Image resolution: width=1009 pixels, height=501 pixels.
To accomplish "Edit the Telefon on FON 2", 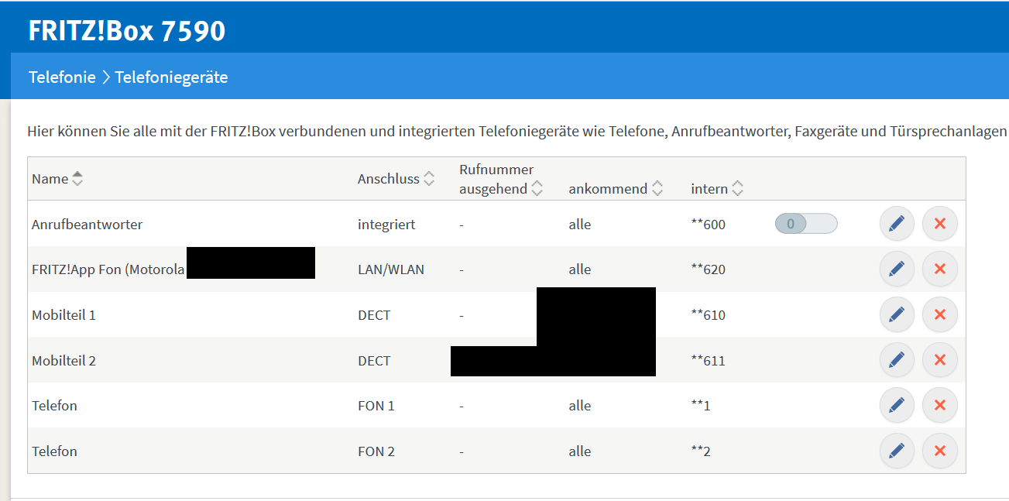I will click(x=897, y=451).
